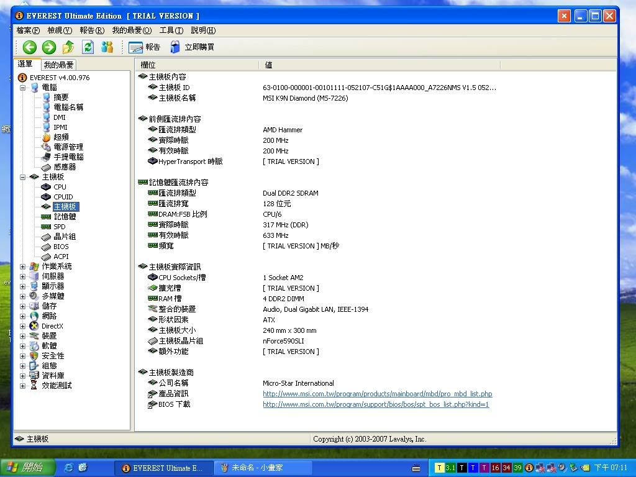Click the SPD memory module icon
Screen dimensions: 636x477
(x=46, y=227)
